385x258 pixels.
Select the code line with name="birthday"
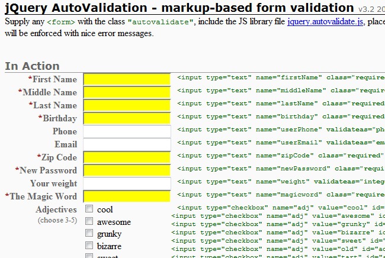(x=281, y=117)
